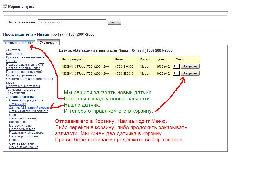Open the Сопутствующие товары category
Image resolution: width=254 pixels, height=175 pixels.
coord(23,86)
